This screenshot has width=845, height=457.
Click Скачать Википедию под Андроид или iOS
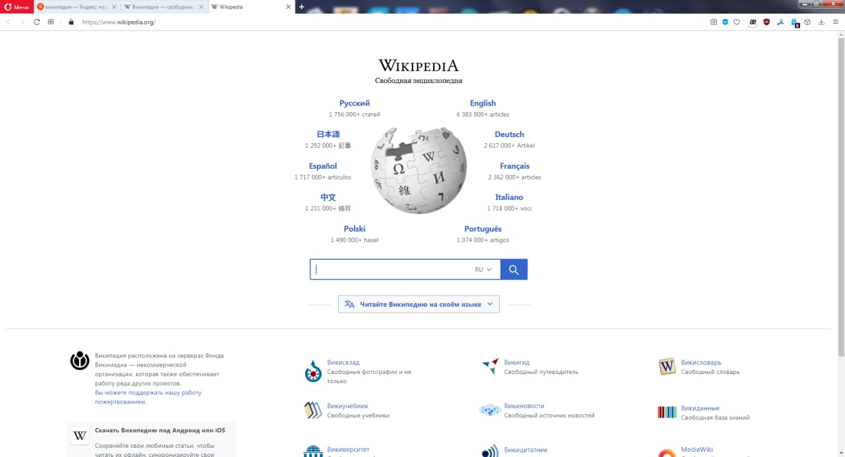(160, 431)
